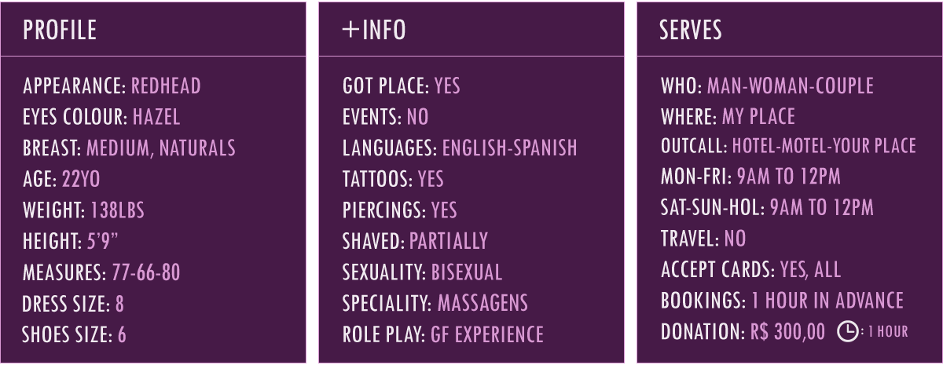This screenshot has width=943, height=365.
Task: Switch to the SERVES panel header
Action: click(x=690, y=30)
